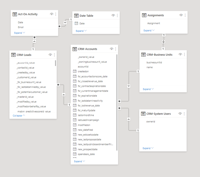Click the Date Table table icon

pos(76,16)
